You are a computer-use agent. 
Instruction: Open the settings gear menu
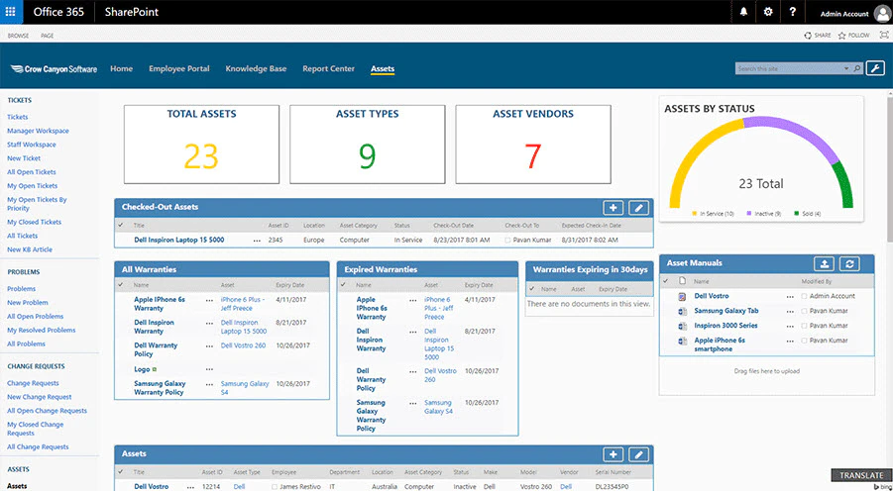(768, 12)
